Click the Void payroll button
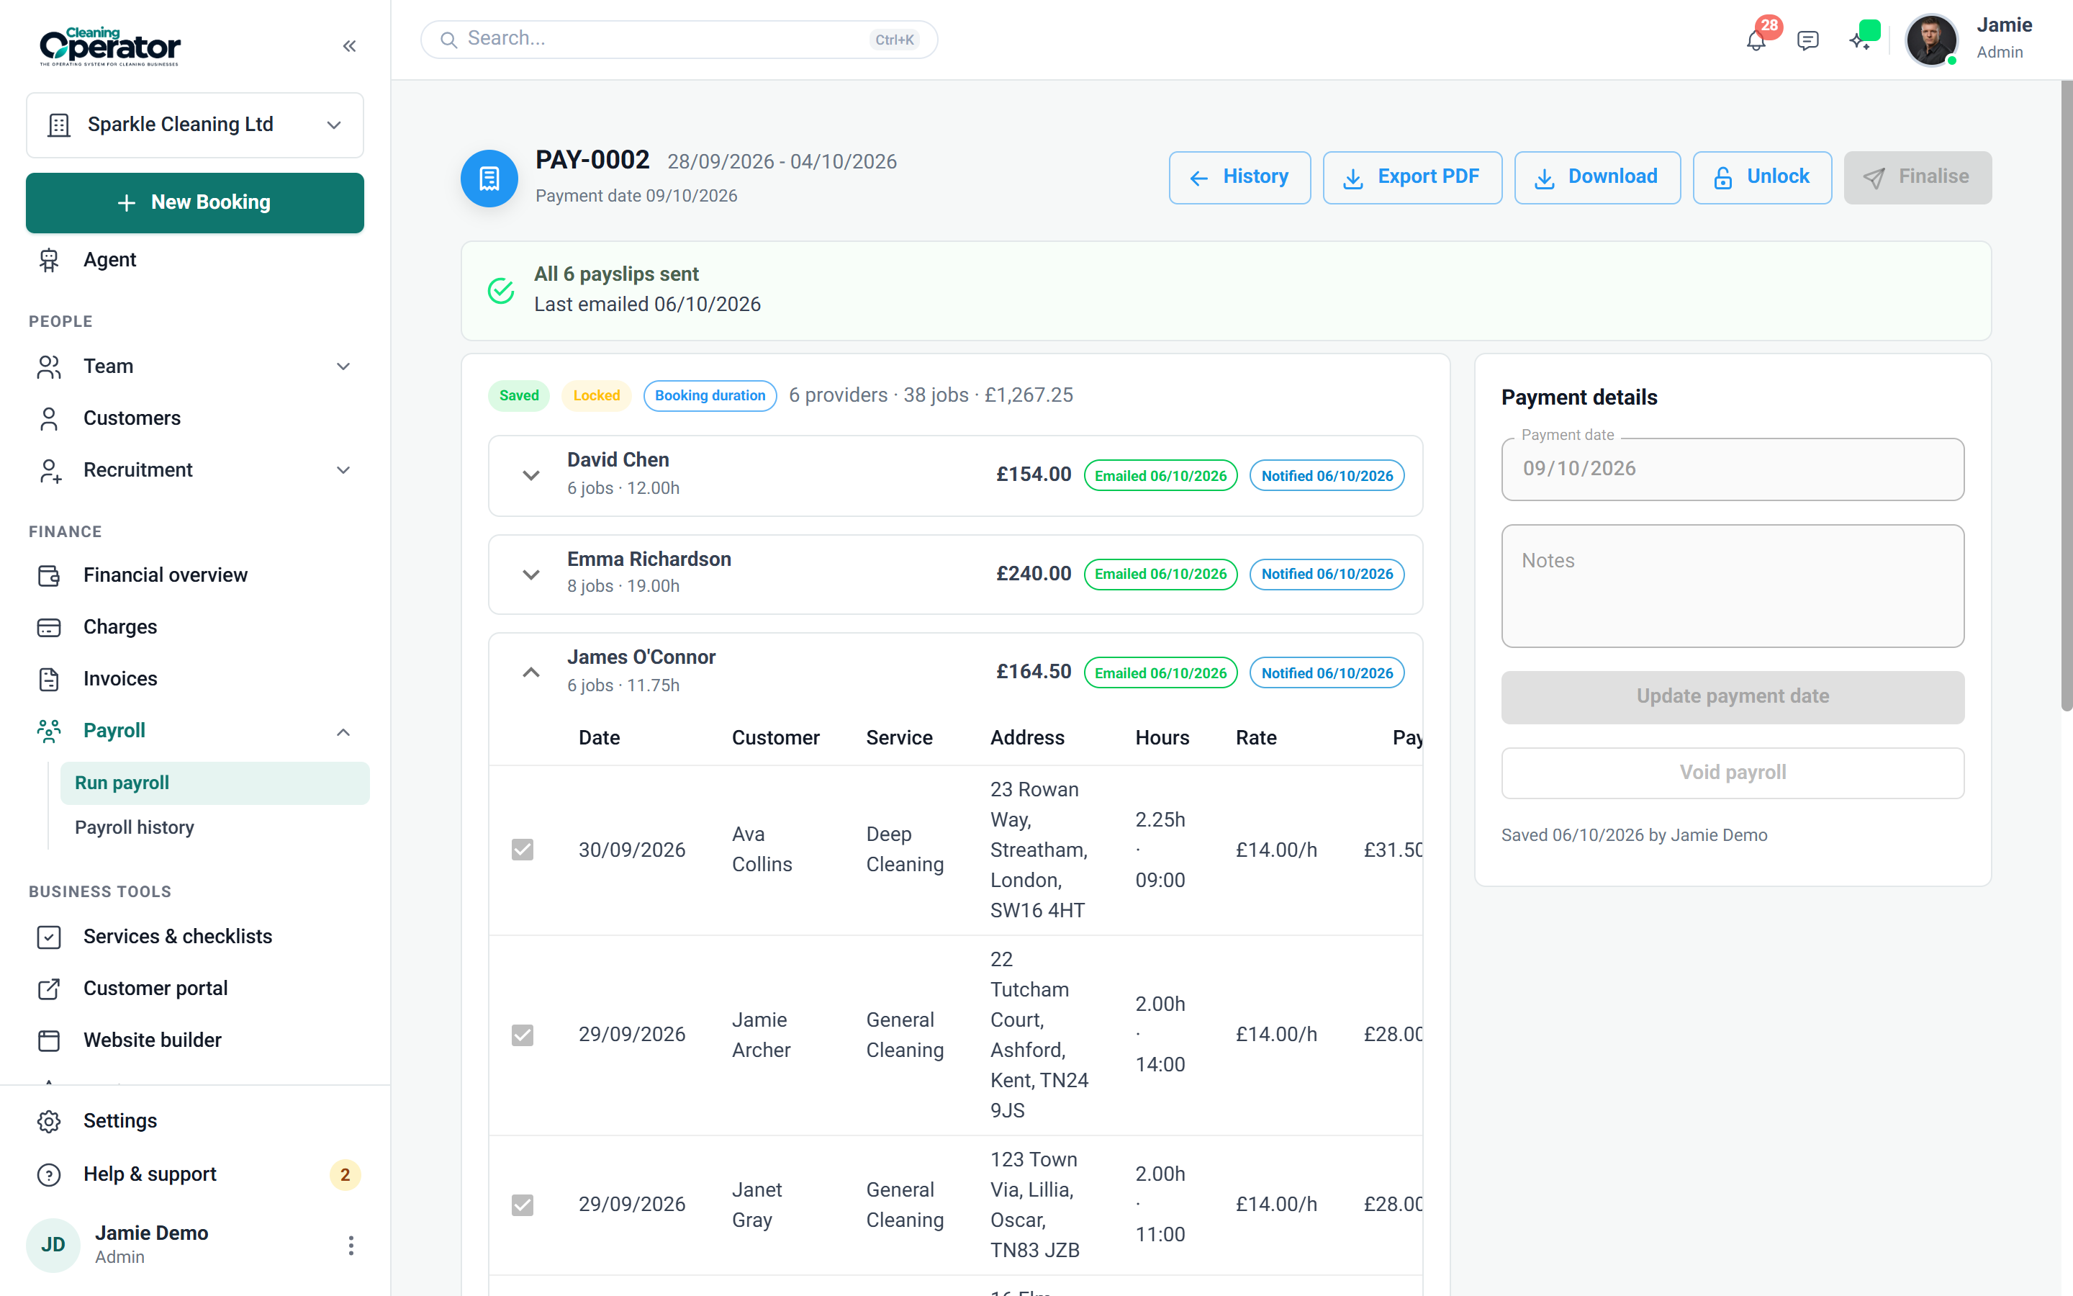This screenshot has height=1296, width=2073. coord(1732,773)
